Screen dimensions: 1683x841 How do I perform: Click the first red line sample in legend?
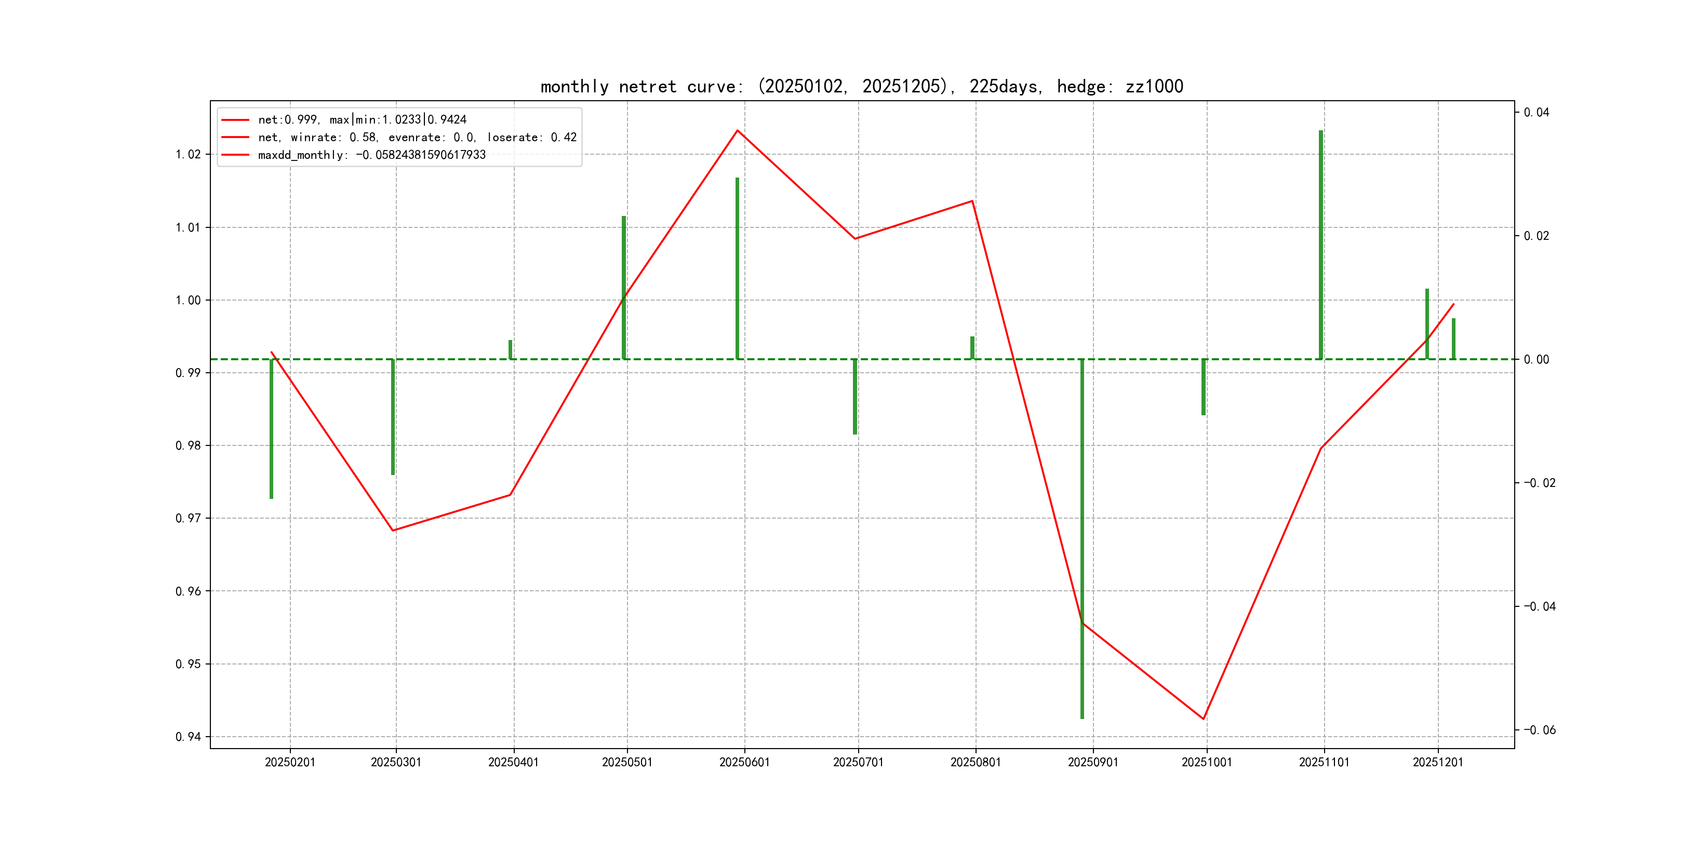click(x=235, y=119)
